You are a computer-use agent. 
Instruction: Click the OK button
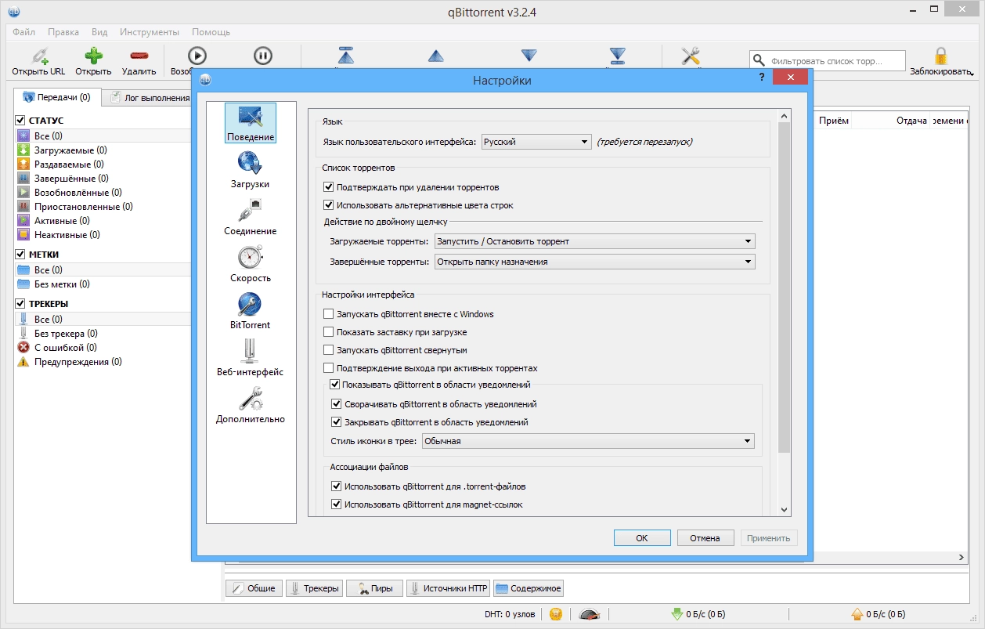click(642, 538)
